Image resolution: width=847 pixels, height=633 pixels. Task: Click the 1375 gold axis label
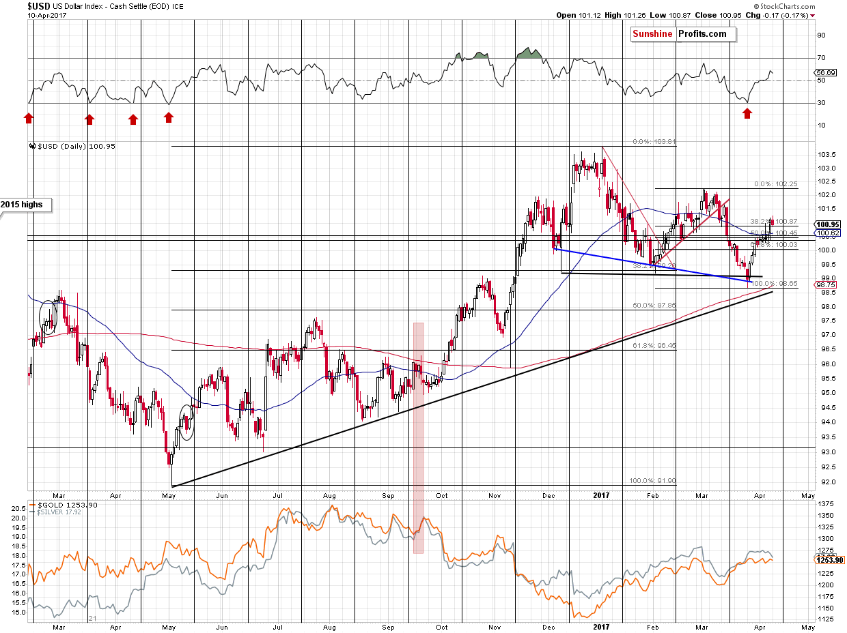pyautogui.click(x=825, y=503)
